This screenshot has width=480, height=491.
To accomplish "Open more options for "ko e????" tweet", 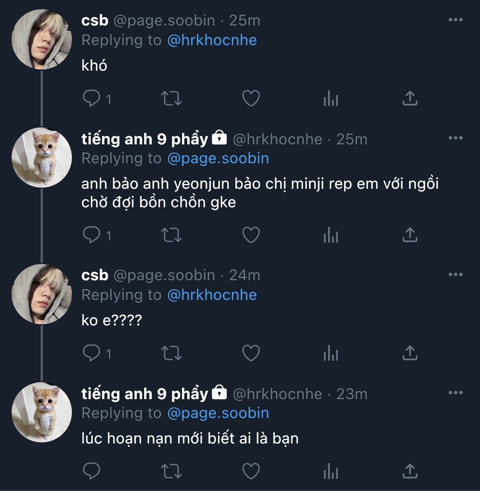I will pyautogui.click(x=455, y=275).
